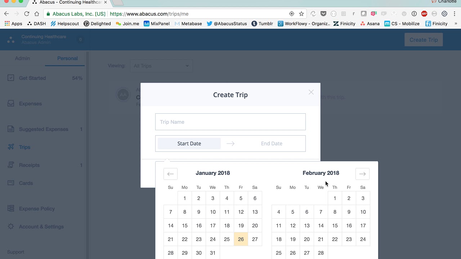Open the Helpscout bookmark
This screenshot has height=259, width=461.
[65, 23]
